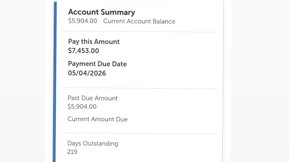Click the empty space right of $7,453.00
This screenshot has width=289, height=162.
click(161, 51)
